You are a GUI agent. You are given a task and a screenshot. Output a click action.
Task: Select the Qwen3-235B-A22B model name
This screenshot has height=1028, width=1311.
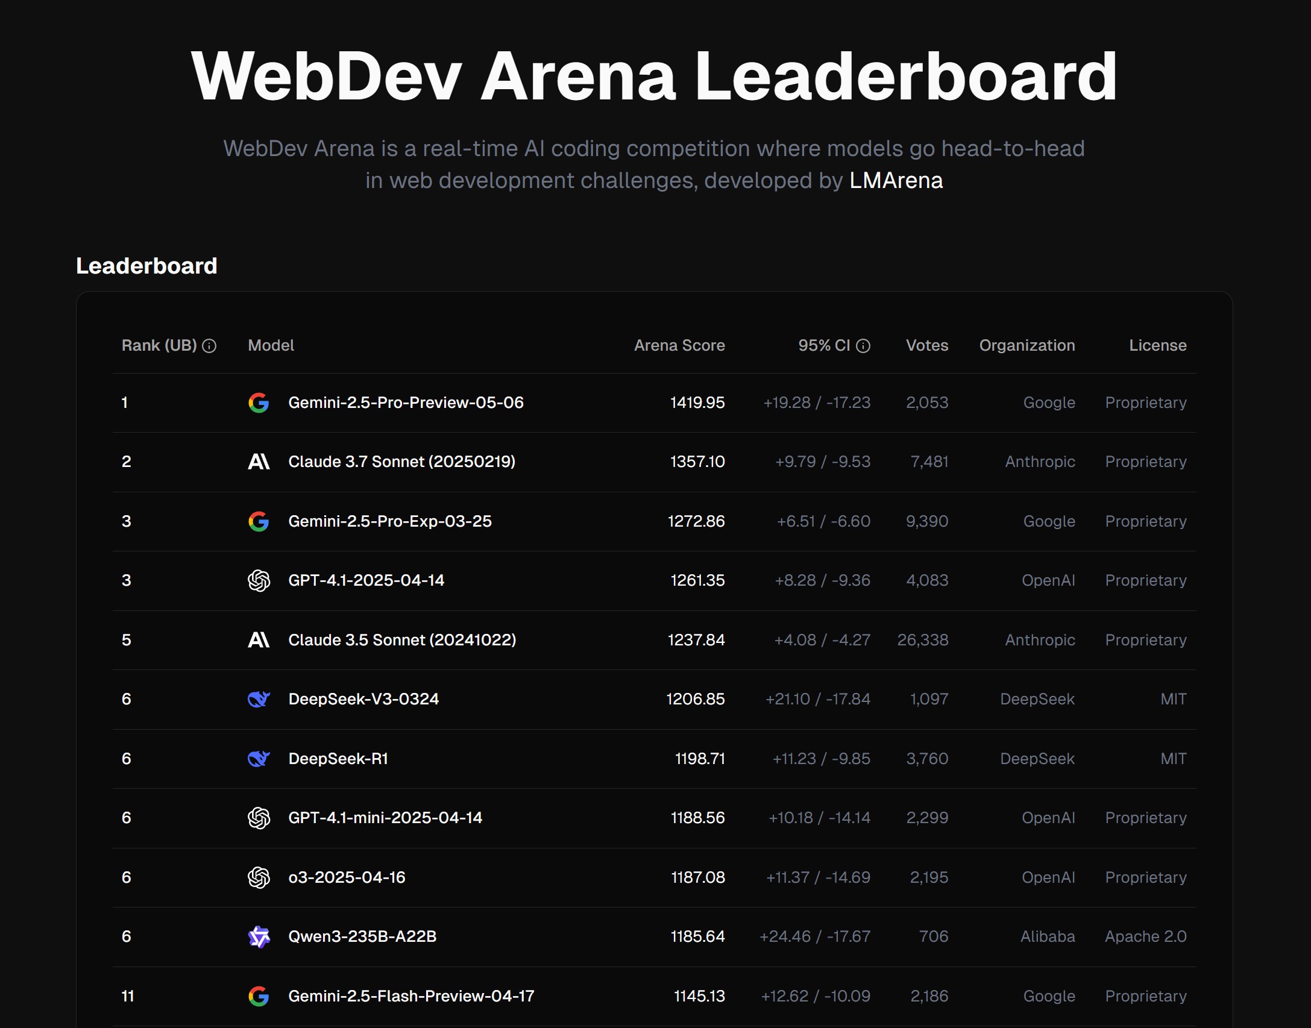tap(362, 936)
